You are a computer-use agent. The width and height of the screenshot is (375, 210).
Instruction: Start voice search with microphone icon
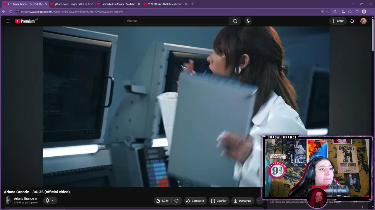pyautogui.click(x=248, y=21)
